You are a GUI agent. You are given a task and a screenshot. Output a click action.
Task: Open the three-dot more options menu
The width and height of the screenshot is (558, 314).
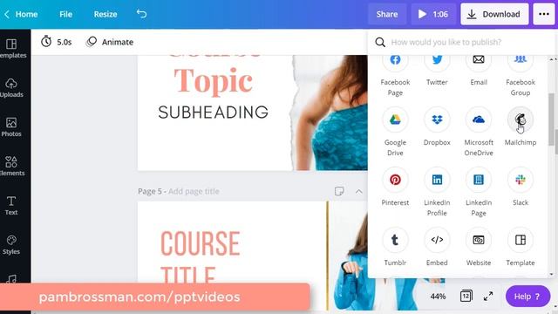(x=544, y=14)
